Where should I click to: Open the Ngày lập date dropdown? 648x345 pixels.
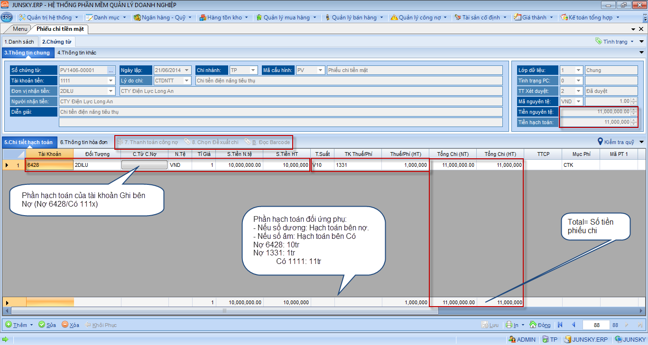[x=187, y=70]
